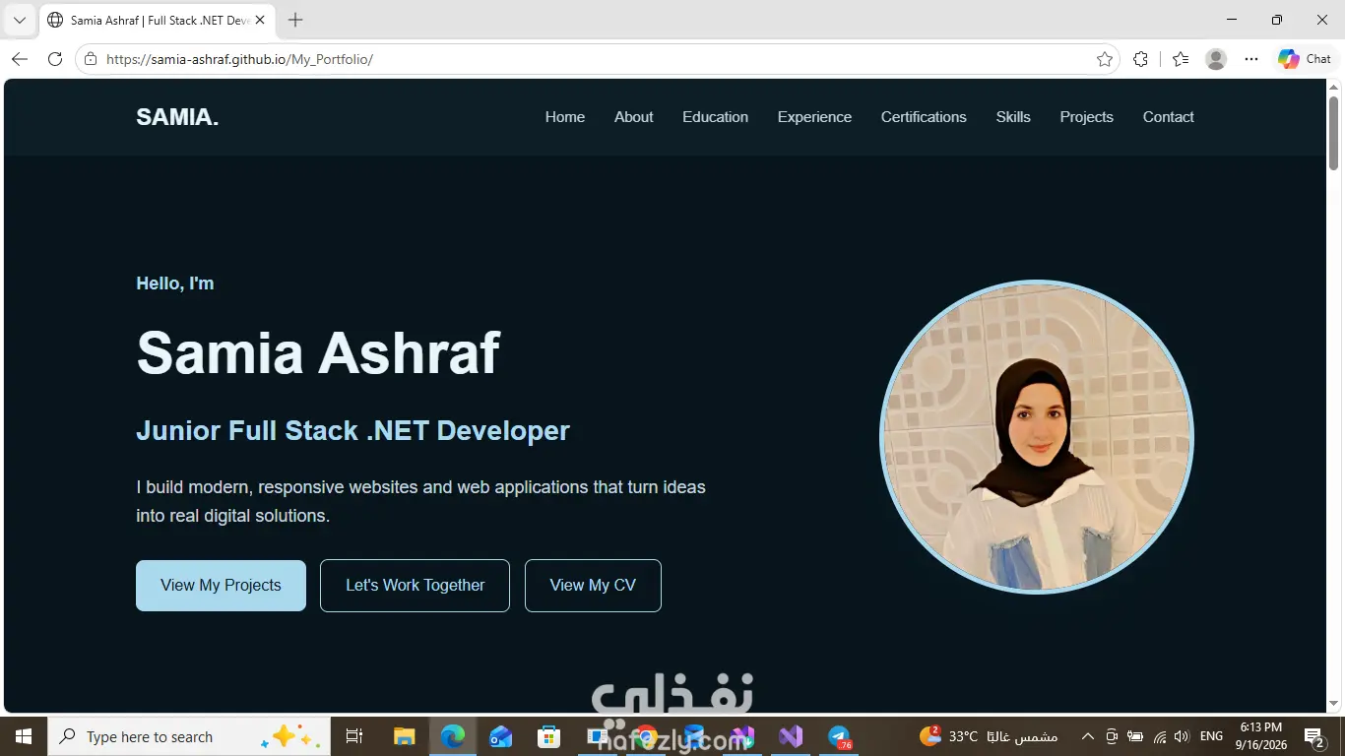Open the new tab plus button

(x=295, y=20)
